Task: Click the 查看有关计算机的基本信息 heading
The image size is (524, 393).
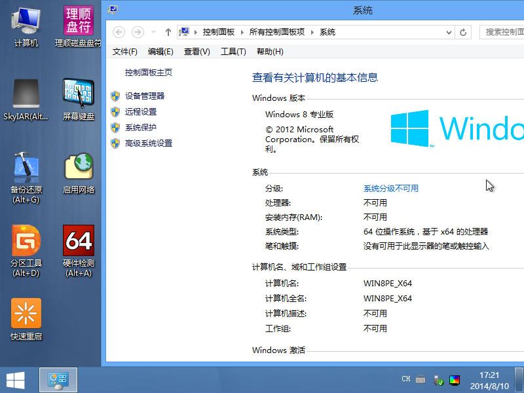Action: point(315,77)
